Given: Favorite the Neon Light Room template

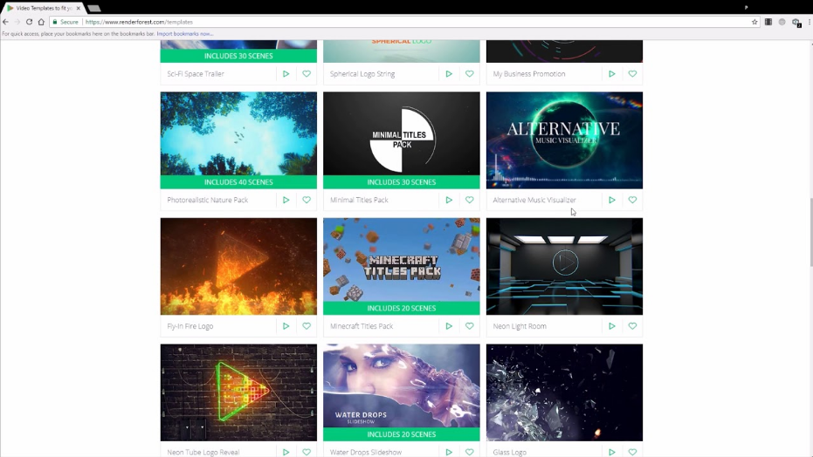Looking at the screenshot, I should [x=632, y=326].
